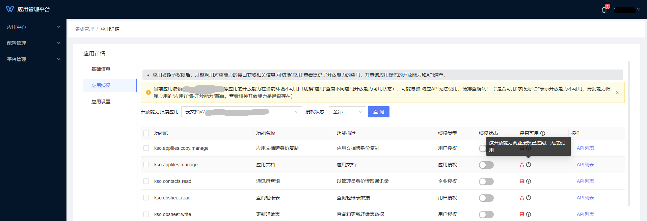Open the 开放能力归属应用 dropdown

point(241,112)
